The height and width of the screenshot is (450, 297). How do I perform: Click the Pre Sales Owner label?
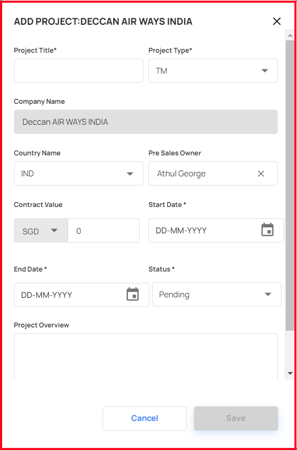175,153
